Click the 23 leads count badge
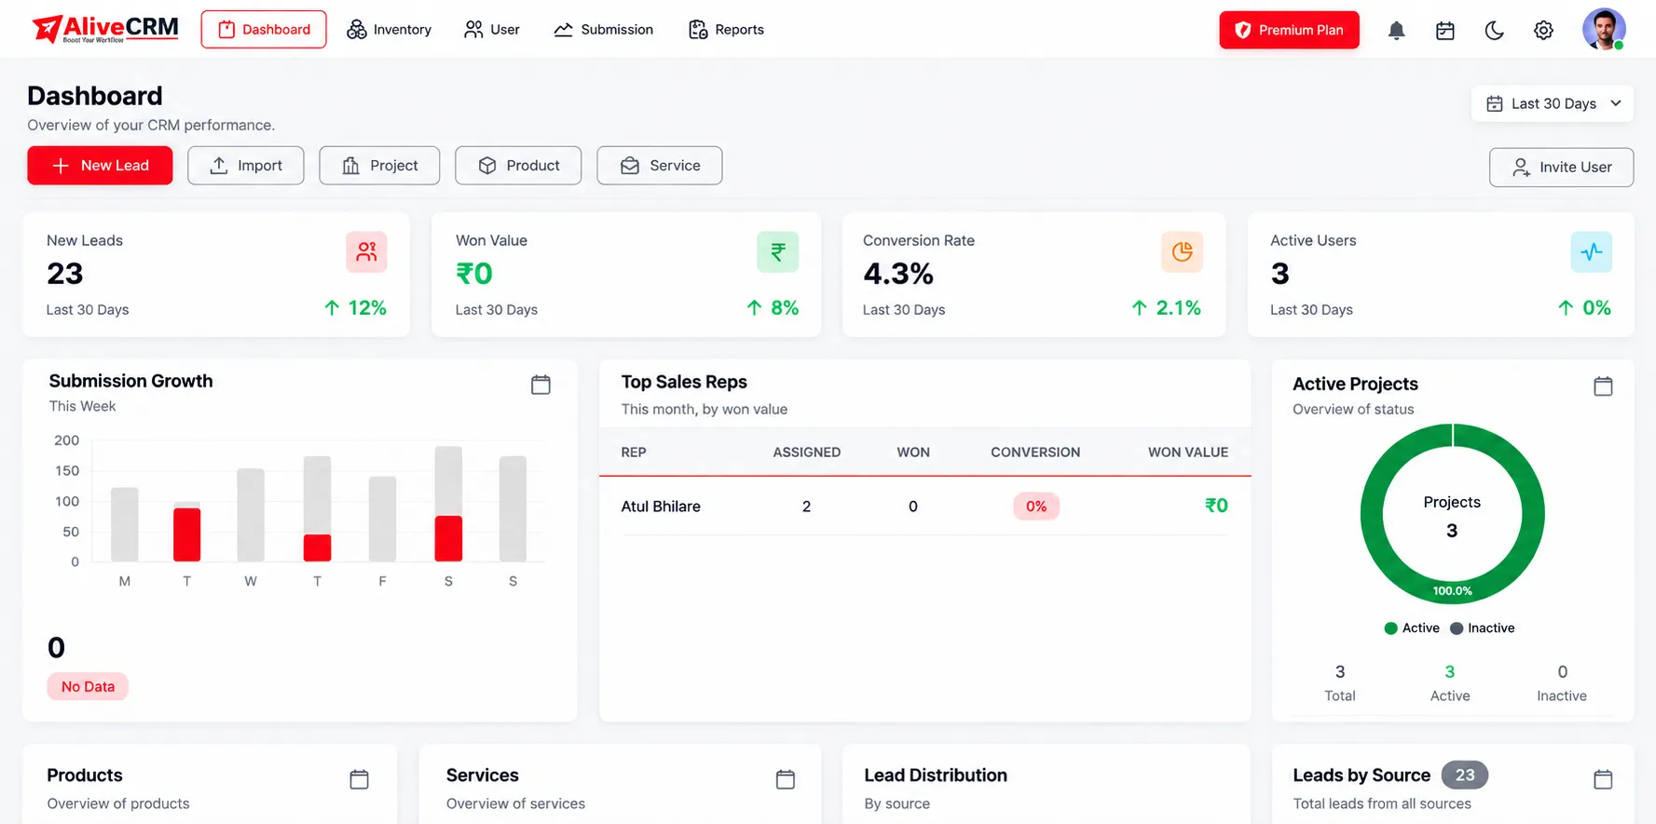 tap(1465, 775)
